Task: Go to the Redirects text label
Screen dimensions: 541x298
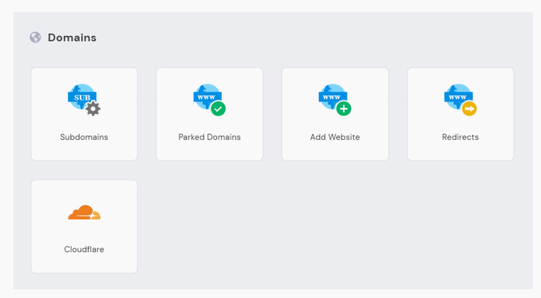Action: pos(460,137)
